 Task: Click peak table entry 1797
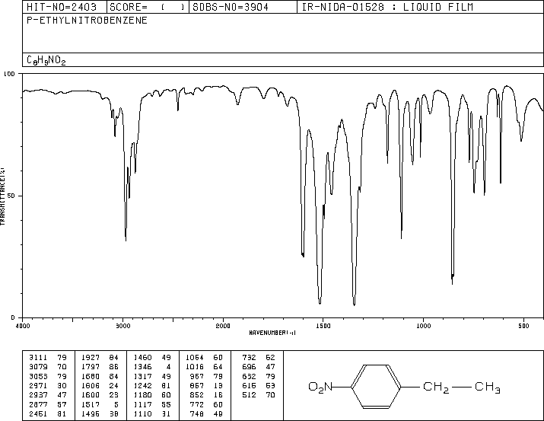pos(91,367)
